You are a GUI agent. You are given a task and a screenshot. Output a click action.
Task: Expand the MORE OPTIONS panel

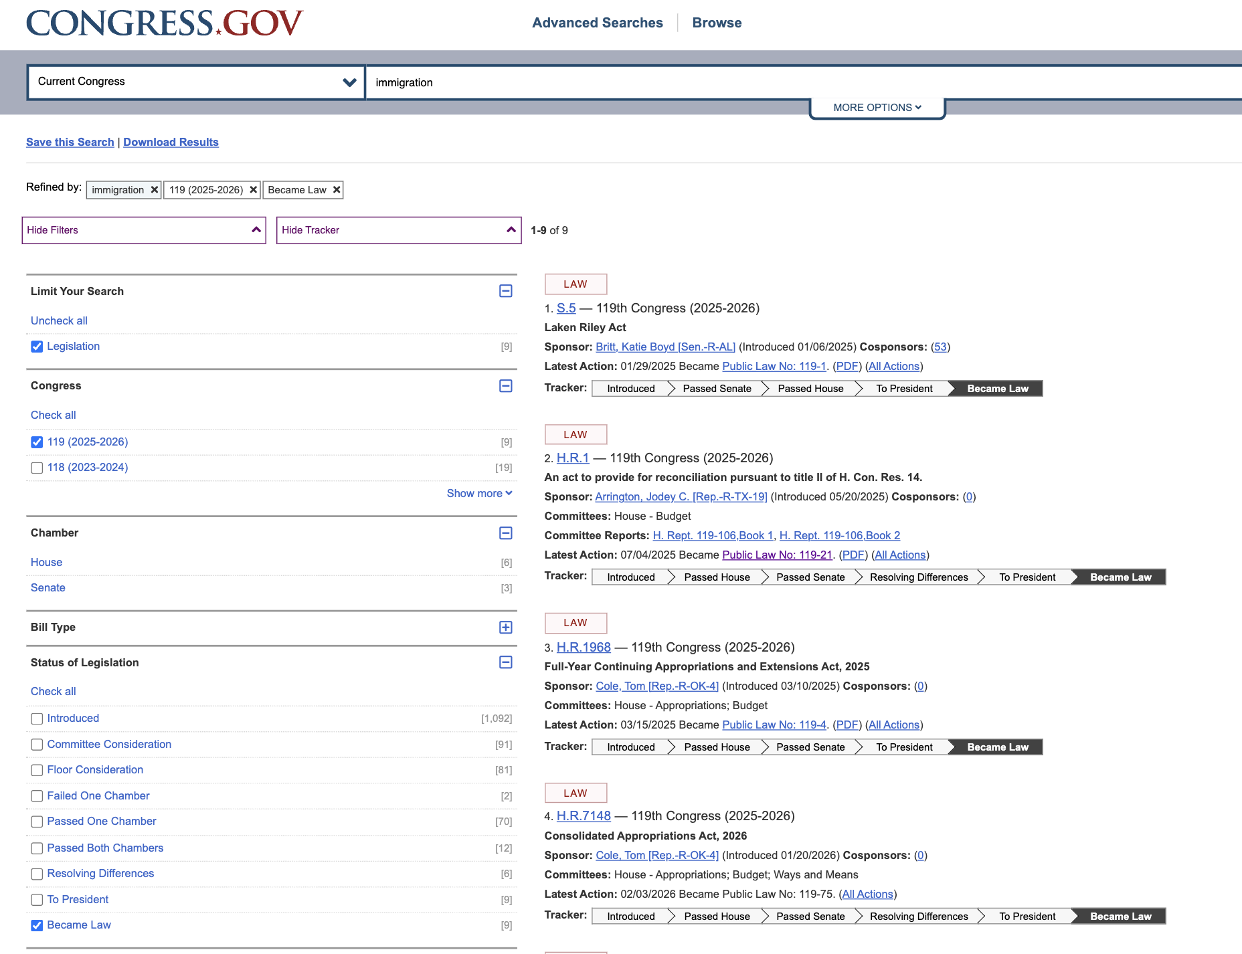pos(877,108)
